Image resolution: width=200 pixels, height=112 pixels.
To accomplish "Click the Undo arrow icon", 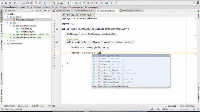I will tap(15, 3).
